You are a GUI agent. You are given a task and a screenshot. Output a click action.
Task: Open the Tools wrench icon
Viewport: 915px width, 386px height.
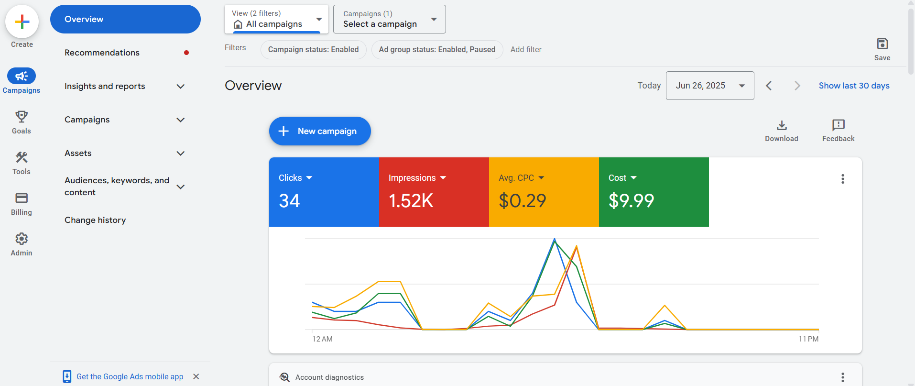(x=22, y=157)
